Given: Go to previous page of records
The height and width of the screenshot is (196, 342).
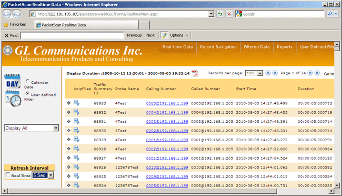Looking at the screenshot, I should coord(275,73).
